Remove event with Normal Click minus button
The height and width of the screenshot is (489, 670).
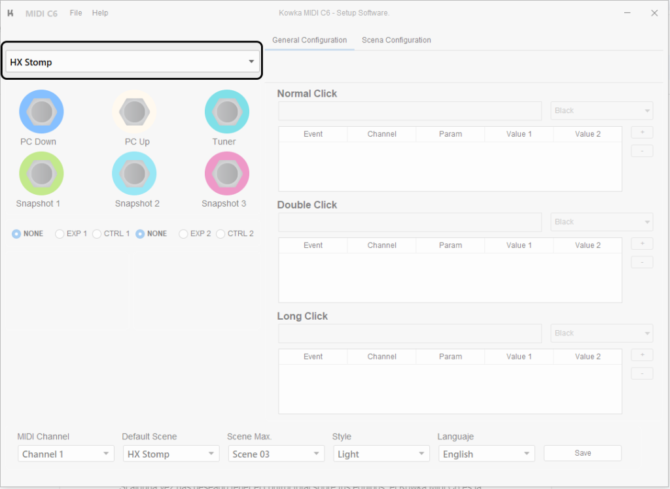pos(642,151)
